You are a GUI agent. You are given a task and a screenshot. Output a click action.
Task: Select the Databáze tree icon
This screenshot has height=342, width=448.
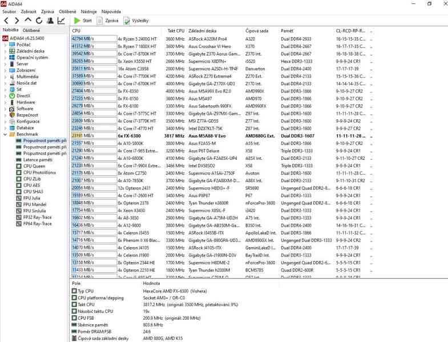click(x=12, y=128)
